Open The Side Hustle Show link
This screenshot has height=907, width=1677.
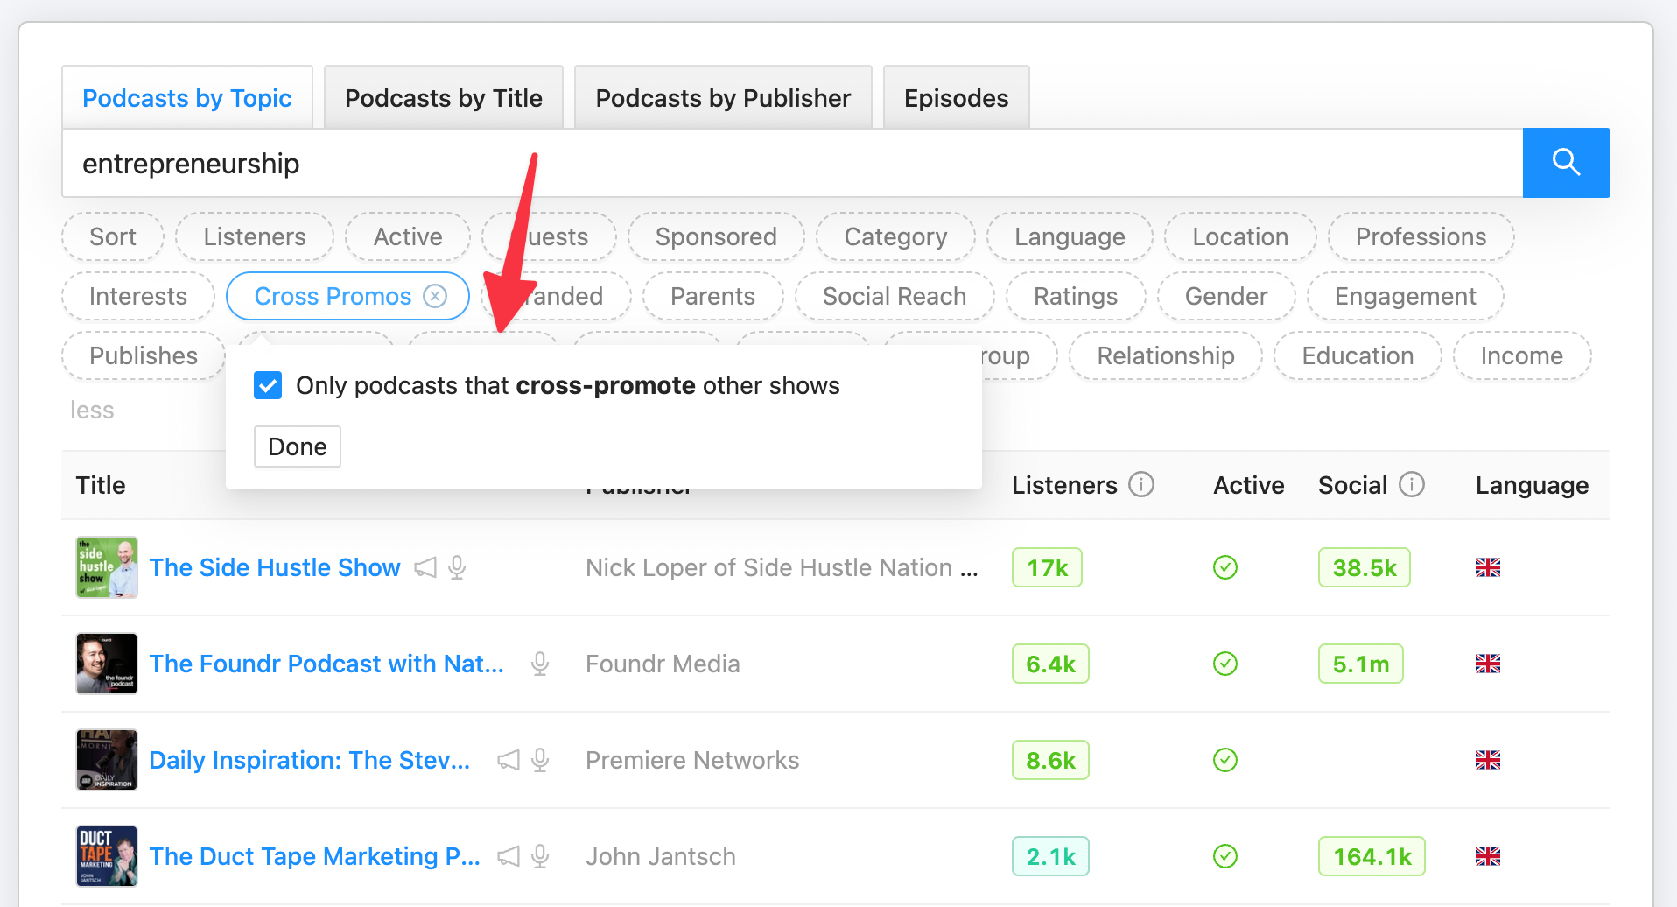275,567
